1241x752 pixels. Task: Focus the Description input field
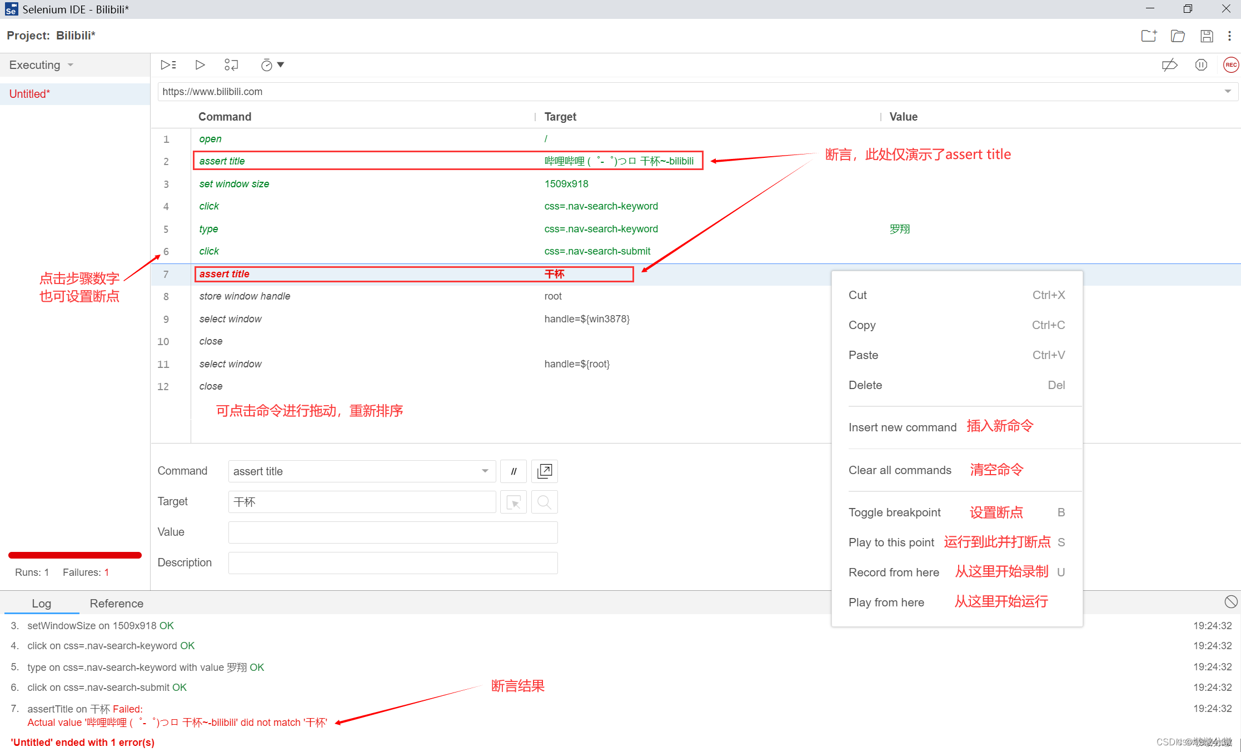tap(393, 563)
